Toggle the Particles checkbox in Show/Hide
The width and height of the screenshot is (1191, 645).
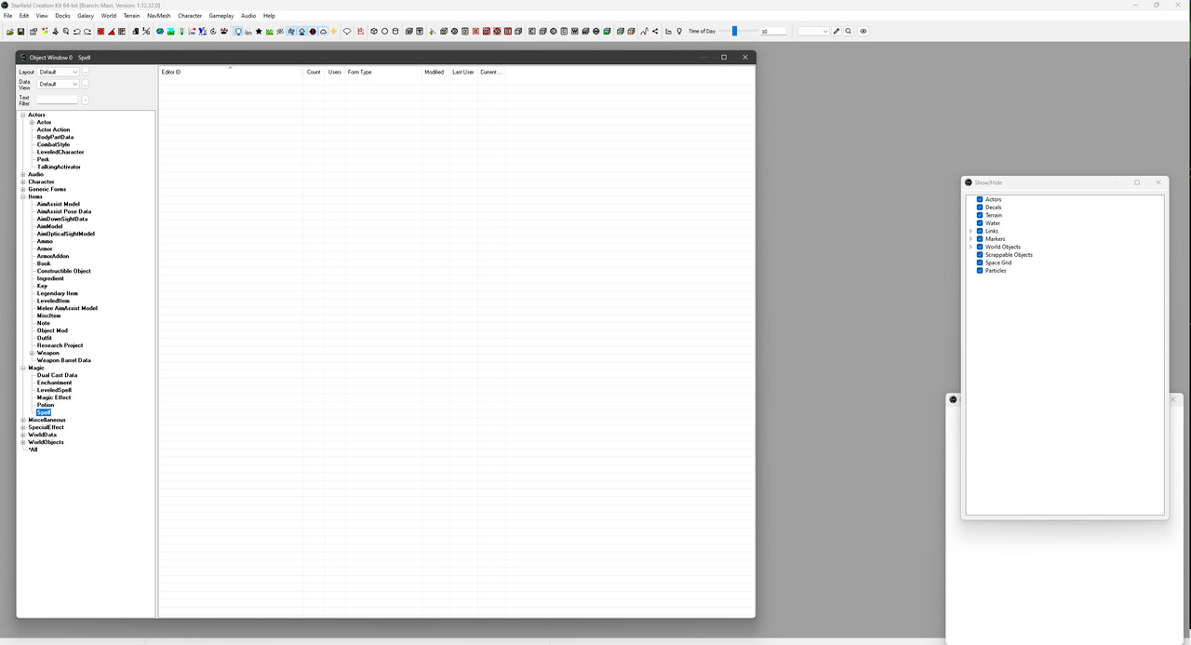pyautogui.click(x=980, y=271)
